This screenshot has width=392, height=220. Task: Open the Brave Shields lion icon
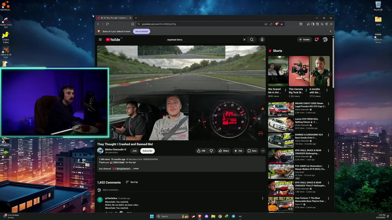pyautogui.click(x=277, y=24)
